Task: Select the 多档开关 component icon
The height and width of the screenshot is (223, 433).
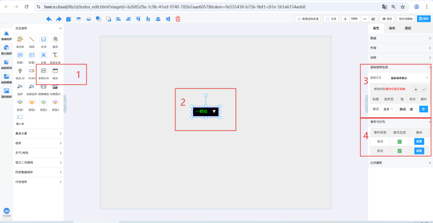Action: tap(44, 72)
